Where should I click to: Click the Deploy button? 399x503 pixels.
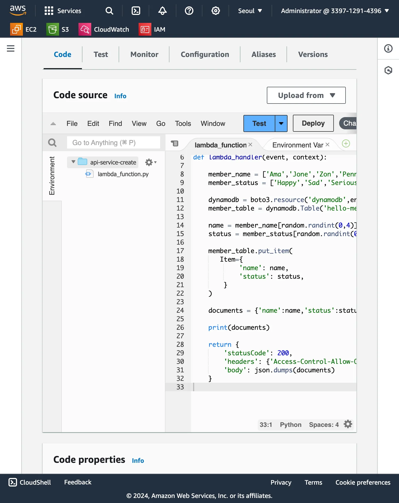[x=313, y=123]
